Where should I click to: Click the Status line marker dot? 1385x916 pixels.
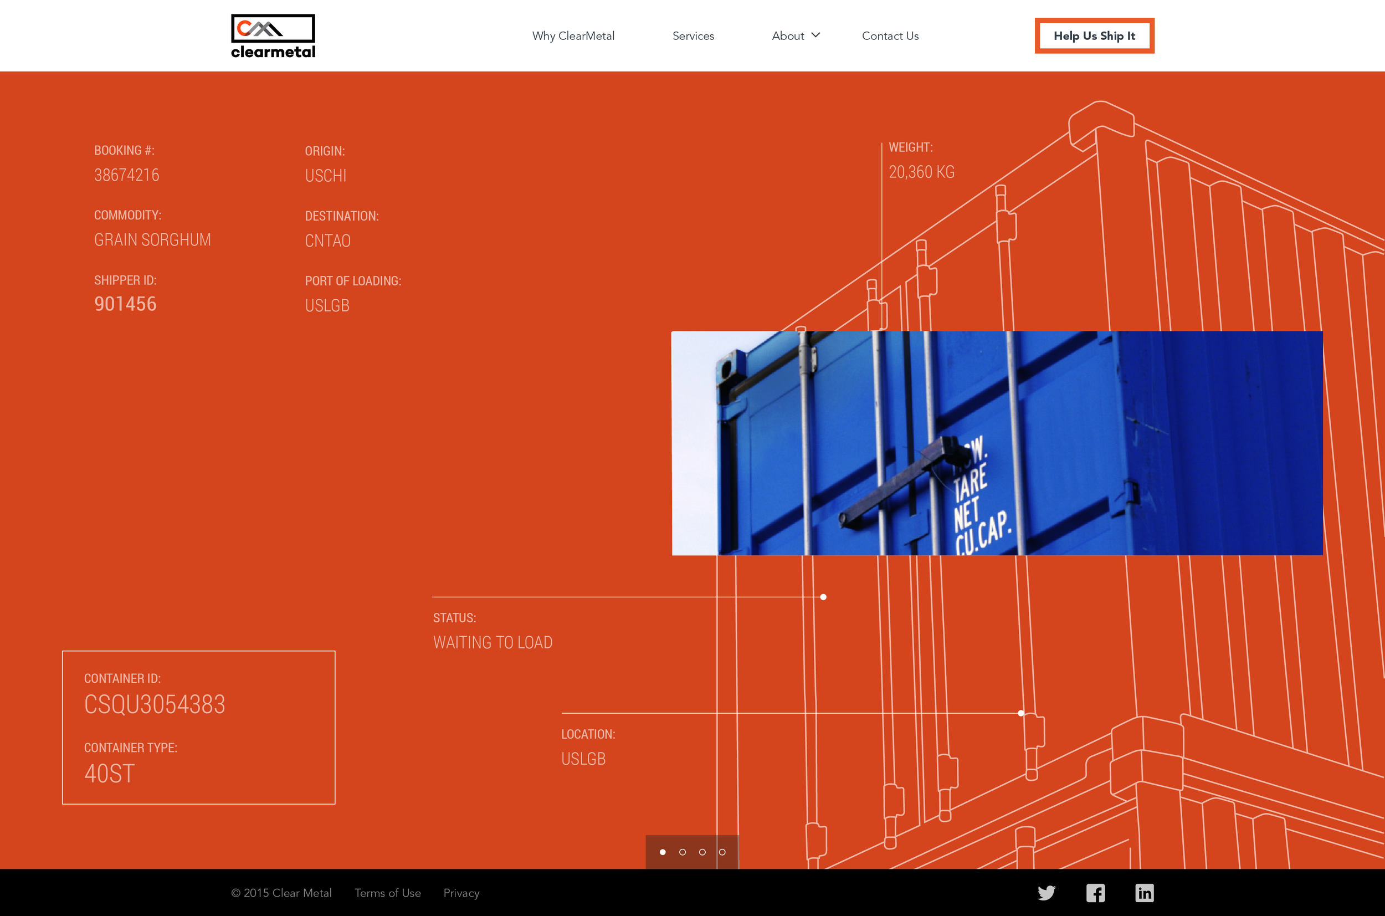823,596
